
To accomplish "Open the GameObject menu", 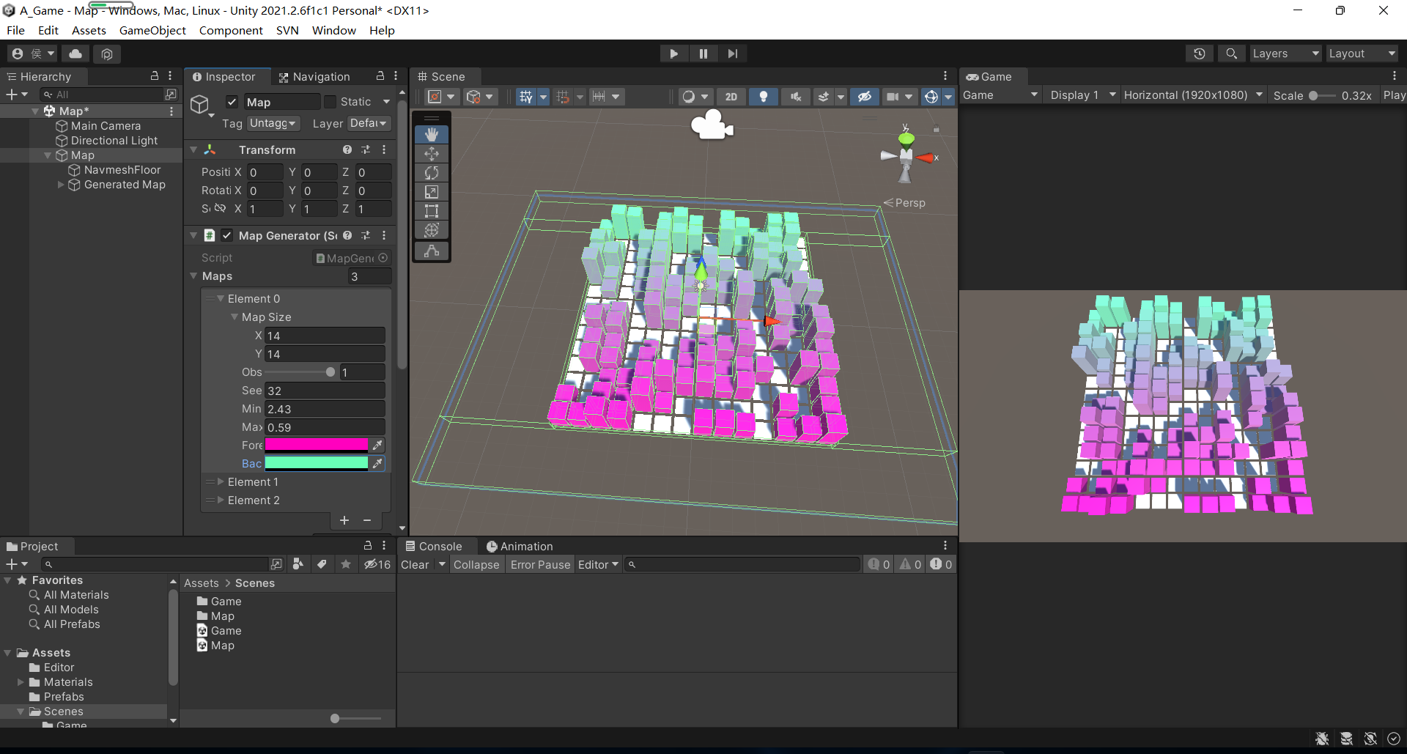I will (x=152, y=30).
